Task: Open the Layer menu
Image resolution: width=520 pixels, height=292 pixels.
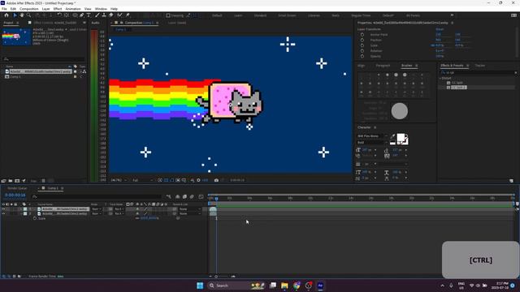Action: tap(45, 9)
